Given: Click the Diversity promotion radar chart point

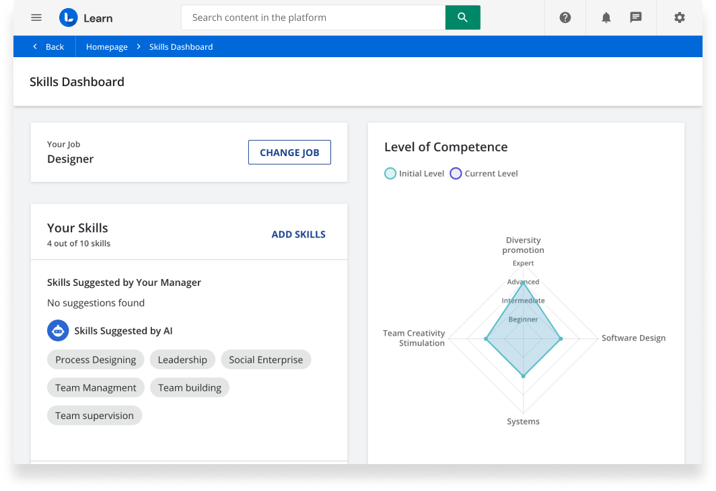Looking at the screenshot, I should (x=523, y=282).
